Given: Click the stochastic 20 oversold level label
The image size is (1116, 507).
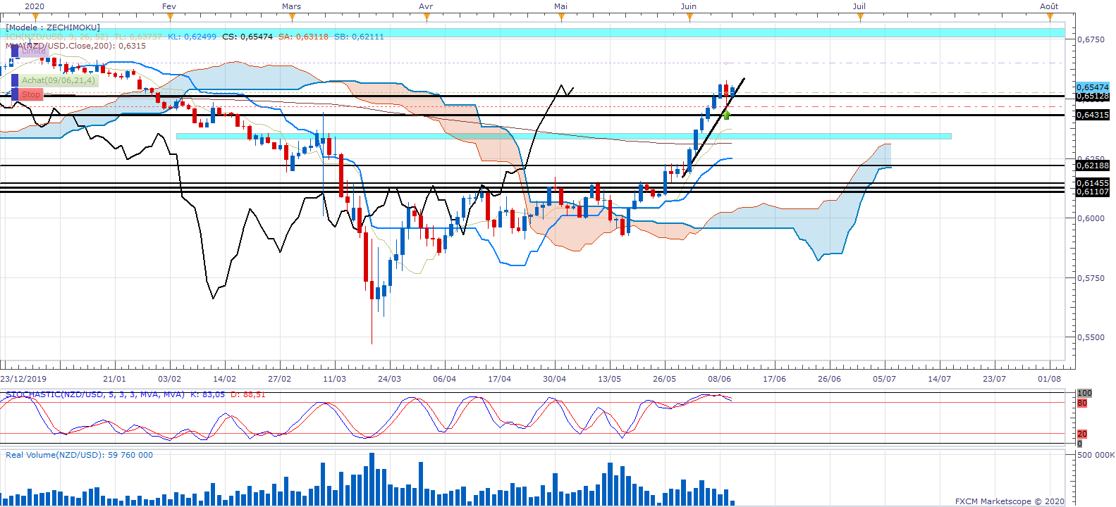Looking at the screenshot, I should 1082,434.
